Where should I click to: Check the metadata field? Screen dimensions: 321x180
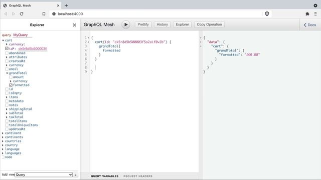(7, 101)
